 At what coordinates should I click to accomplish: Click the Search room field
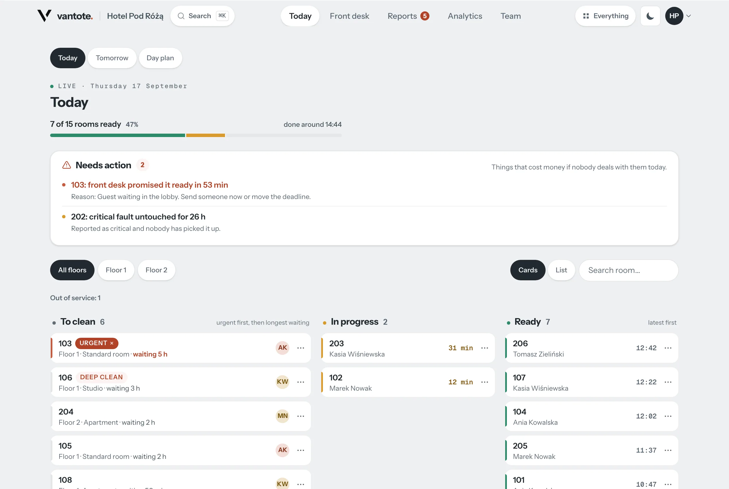point(628,270)
